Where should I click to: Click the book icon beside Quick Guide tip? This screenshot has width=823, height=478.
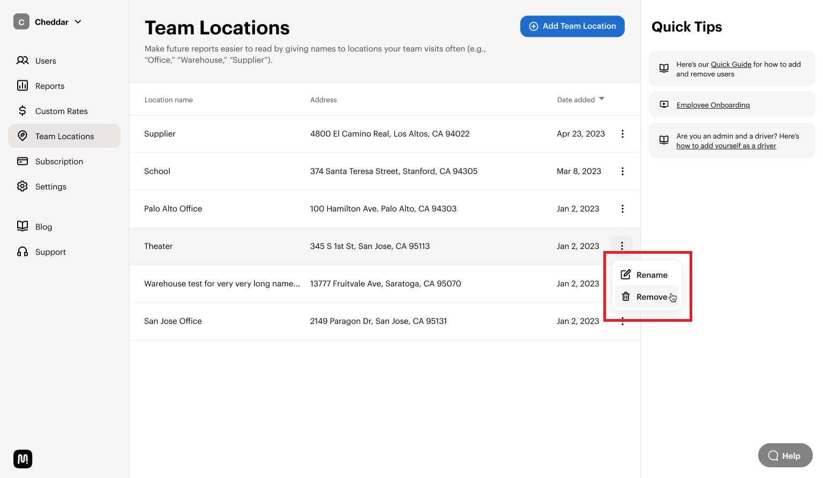point(664,68)
